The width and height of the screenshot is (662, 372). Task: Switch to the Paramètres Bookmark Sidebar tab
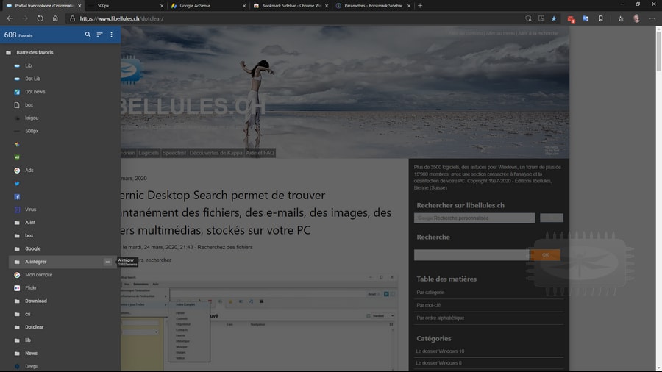(x=372, y=6)
